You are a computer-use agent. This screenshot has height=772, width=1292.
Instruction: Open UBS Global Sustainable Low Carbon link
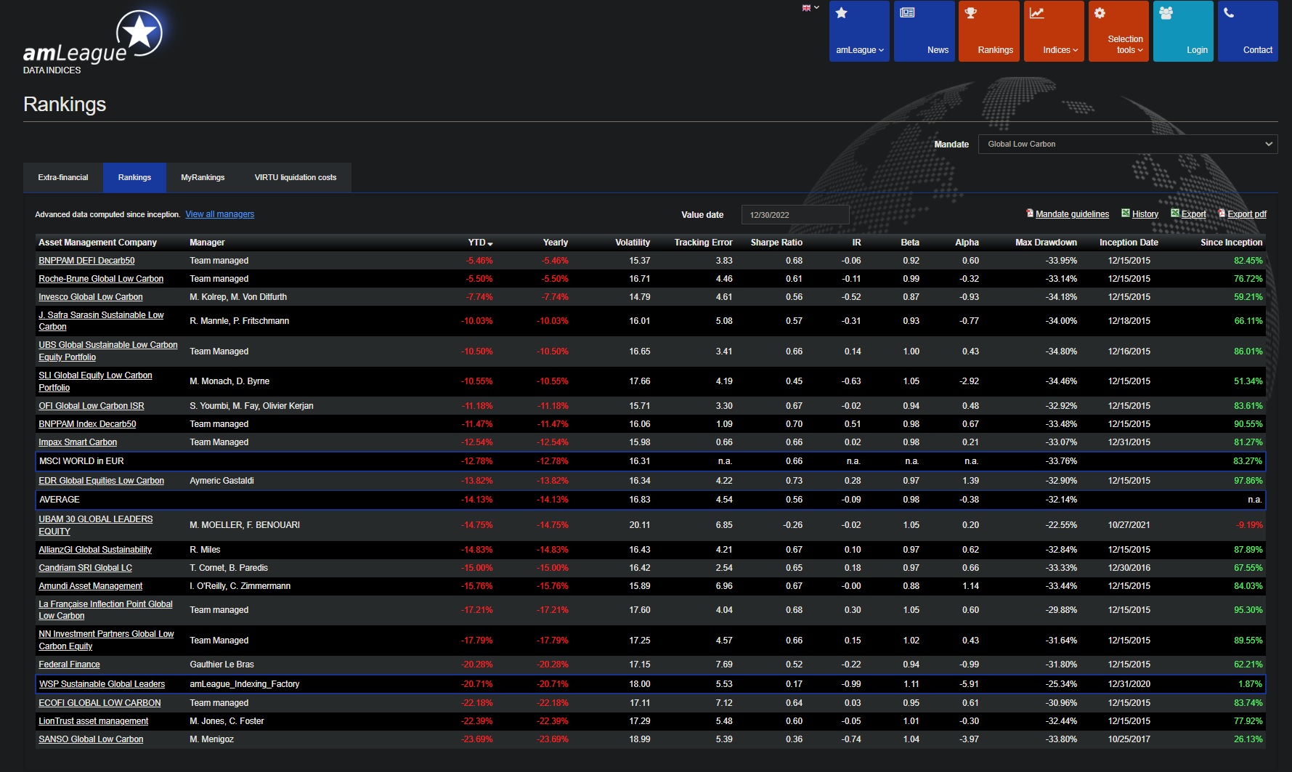coord(108,351)
